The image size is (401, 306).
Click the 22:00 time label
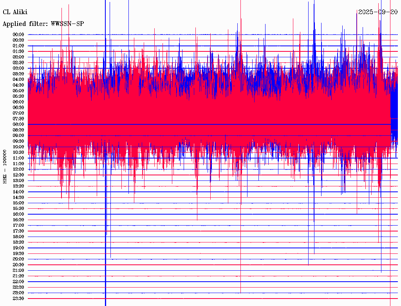pyautogui.click(x=18, y=282)
